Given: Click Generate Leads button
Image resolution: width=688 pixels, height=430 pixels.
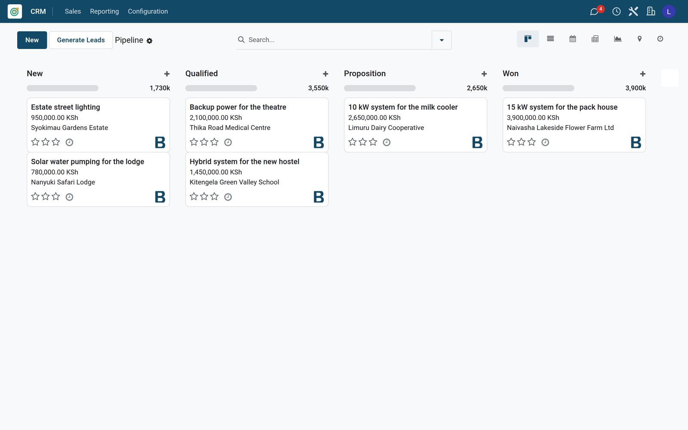Looking at the screenshot, I should point(81,40).
